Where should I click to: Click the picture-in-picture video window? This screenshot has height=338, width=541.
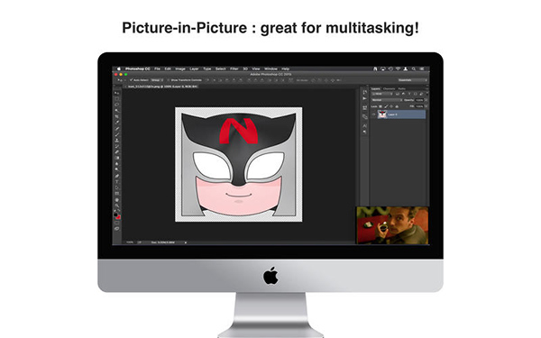pyautogui.click(x=392, y=225)
